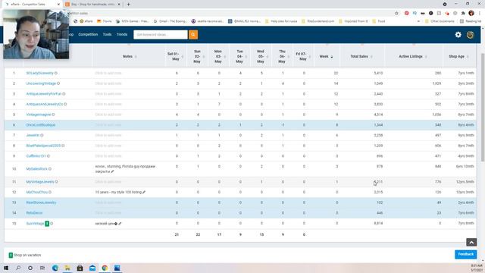Viewport: 485px width, 273px height.
Task: Bookmark this page with the star icon
Action: (396, 13)
